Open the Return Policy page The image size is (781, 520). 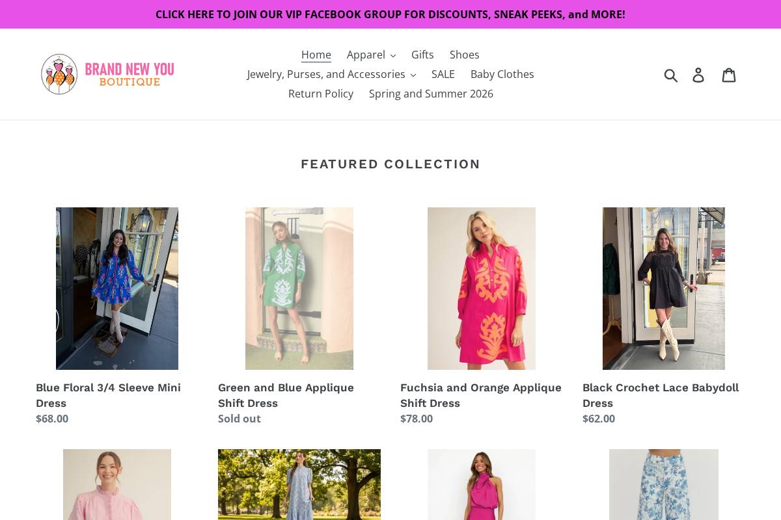click(x=321, y=94)
